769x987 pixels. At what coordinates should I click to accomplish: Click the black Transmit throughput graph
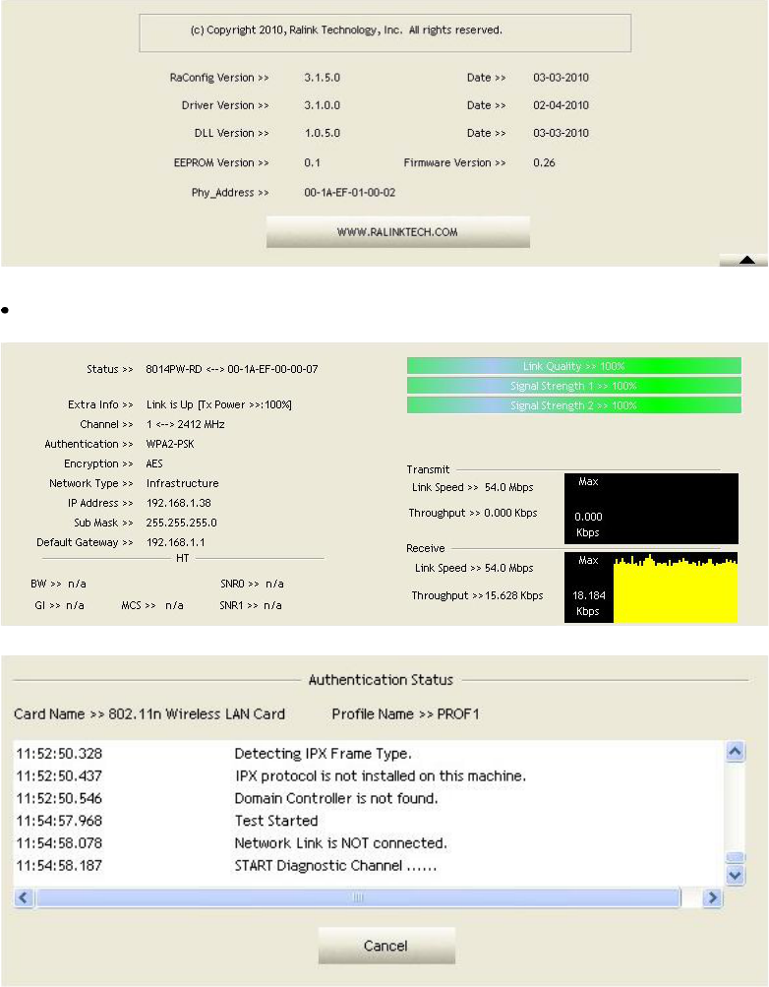(651, 508)
